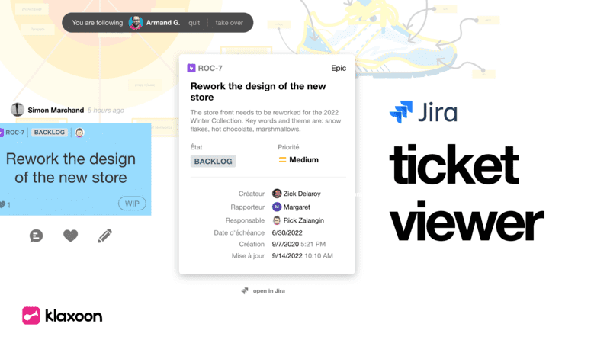Take over from Armand G.
This screenshot has height=343, width=610.
click(230, 23)
